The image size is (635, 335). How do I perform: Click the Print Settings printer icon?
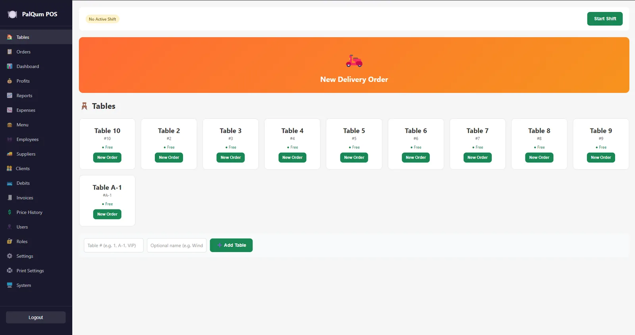[x=10, y=271]
